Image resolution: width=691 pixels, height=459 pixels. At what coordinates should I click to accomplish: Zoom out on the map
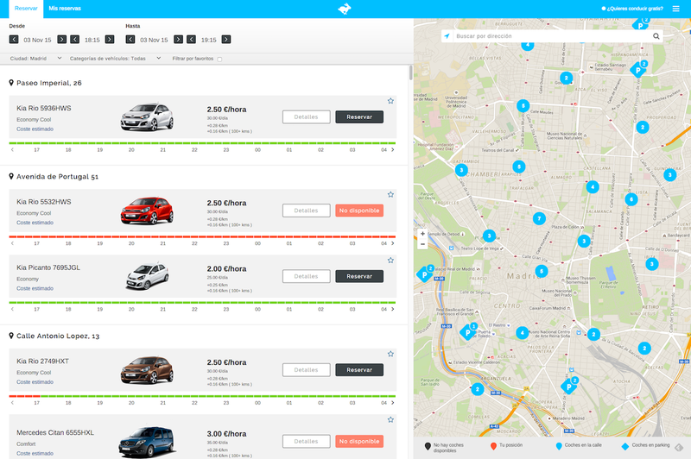[x=422, y=244]
